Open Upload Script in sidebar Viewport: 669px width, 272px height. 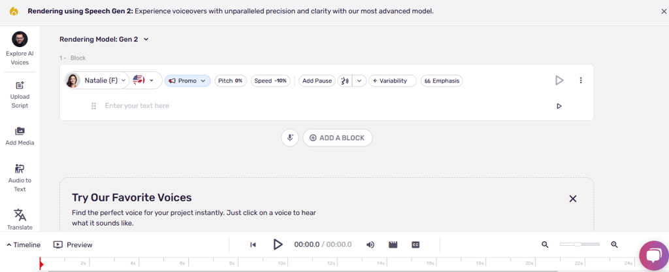pyautogui.click(x=20, y=95)
